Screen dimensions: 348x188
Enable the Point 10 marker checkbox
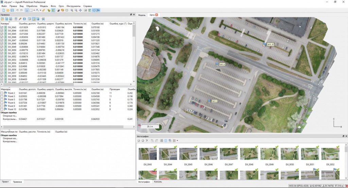click(x=2, y=109)
